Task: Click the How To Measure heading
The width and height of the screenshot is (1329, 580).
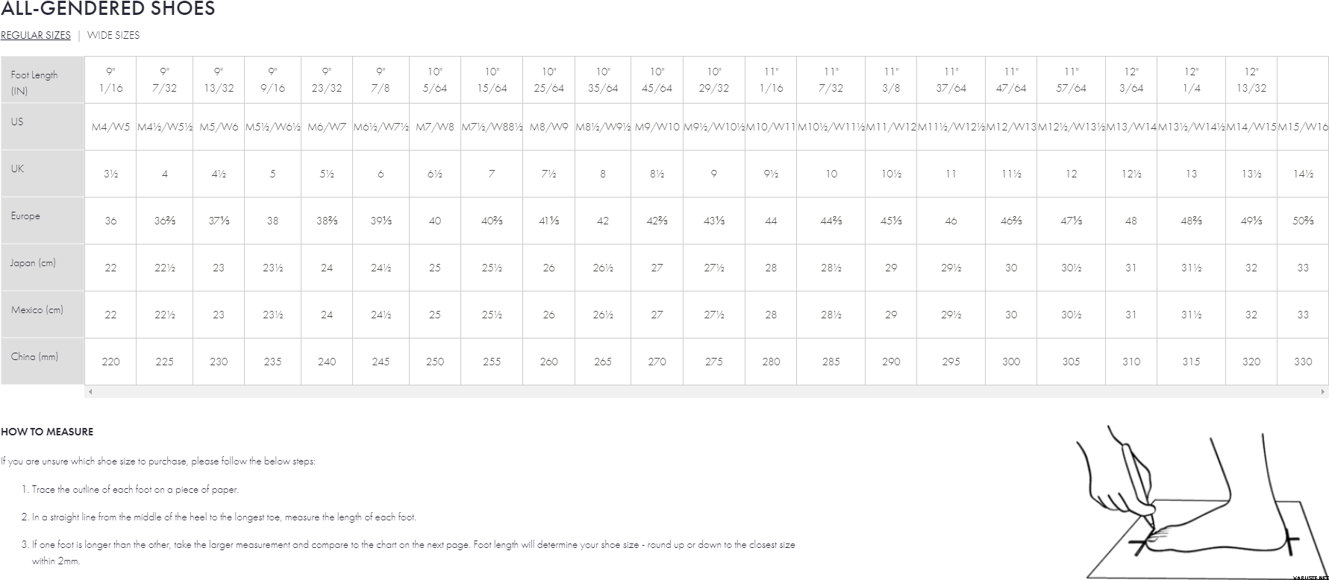Action: tap(47, 432)
